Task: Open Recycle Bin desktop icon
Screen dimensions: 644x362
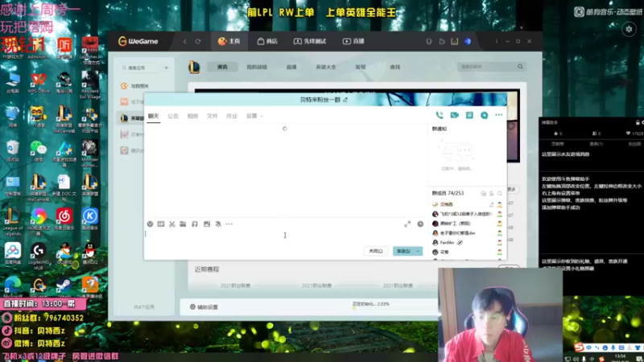Action: pos(13,150)
